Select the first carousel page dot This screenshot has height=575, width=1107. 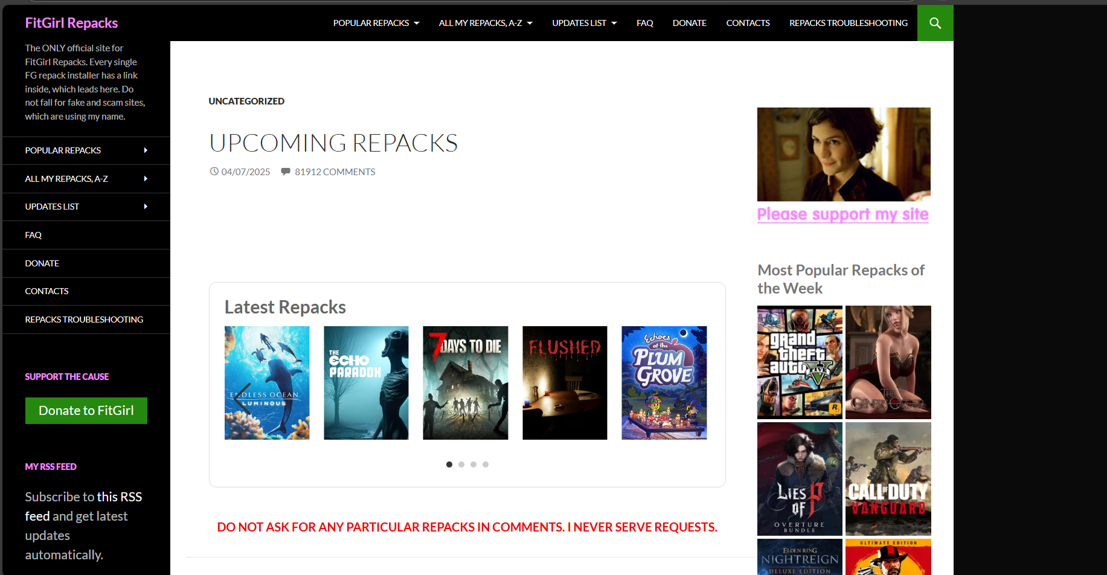[449, 464]
